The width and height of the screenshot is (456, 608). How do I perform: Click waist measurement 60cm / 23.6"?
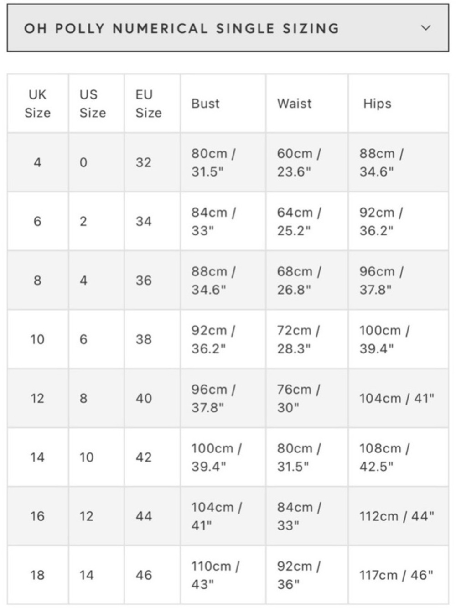pos(307,162)
